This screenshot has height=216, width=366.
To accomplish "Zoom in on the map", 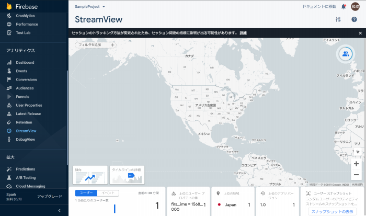I will pos(356,164).
